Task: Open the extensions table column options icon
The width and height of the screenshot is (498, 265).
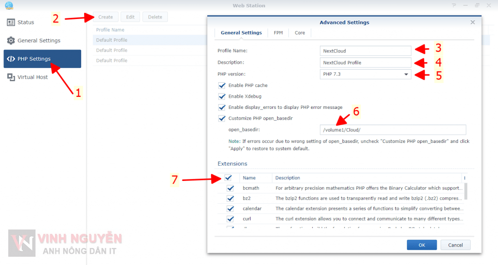Action: pos(465,178)
